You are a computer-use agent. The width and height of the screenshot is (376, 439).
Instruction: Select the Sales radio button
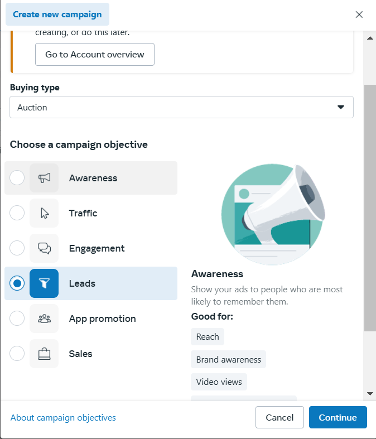point(17,354)
